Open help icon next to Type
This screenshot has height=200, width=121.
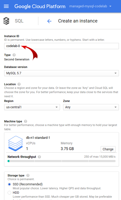click(x=14, y=55)
